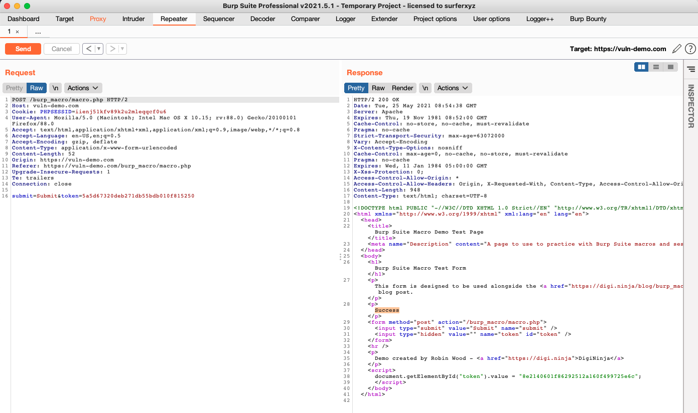Click the Demo created by Robin Wood line

pos(499,358)
